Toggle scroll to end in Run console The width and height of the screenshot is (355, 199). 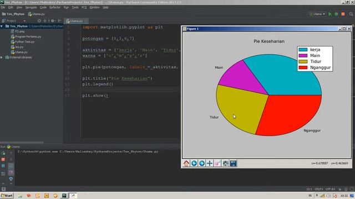[11, 172]
